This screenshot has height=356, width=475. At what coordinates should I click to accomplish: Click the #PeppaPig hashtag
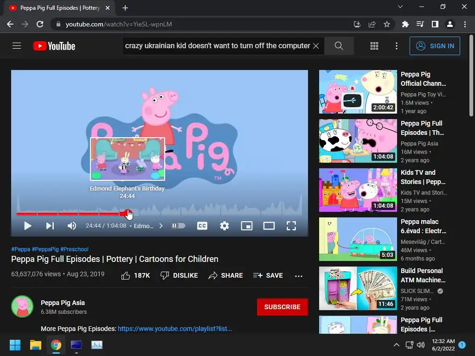coord(45,249)
